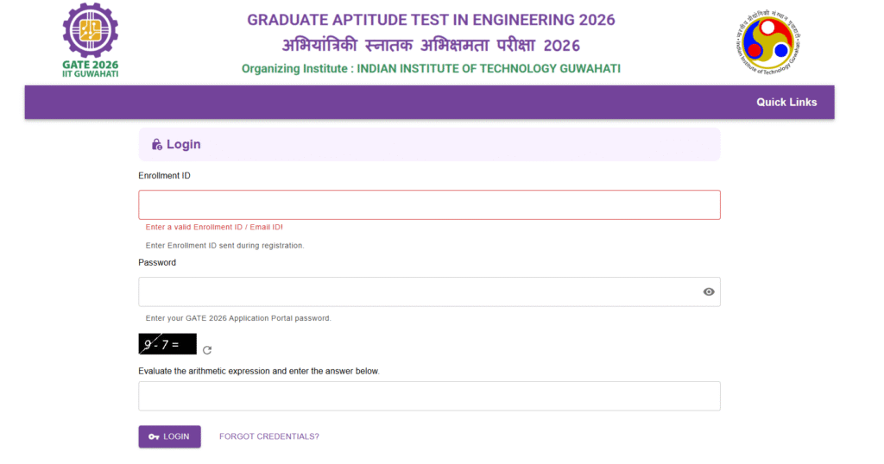Open the Quick Links menu

coord(786,103)
